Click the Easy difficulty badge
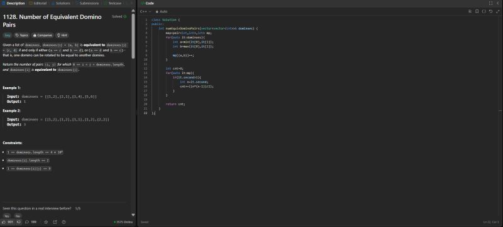The height and width of the screenshot is (227, 503). coord(8,35)
